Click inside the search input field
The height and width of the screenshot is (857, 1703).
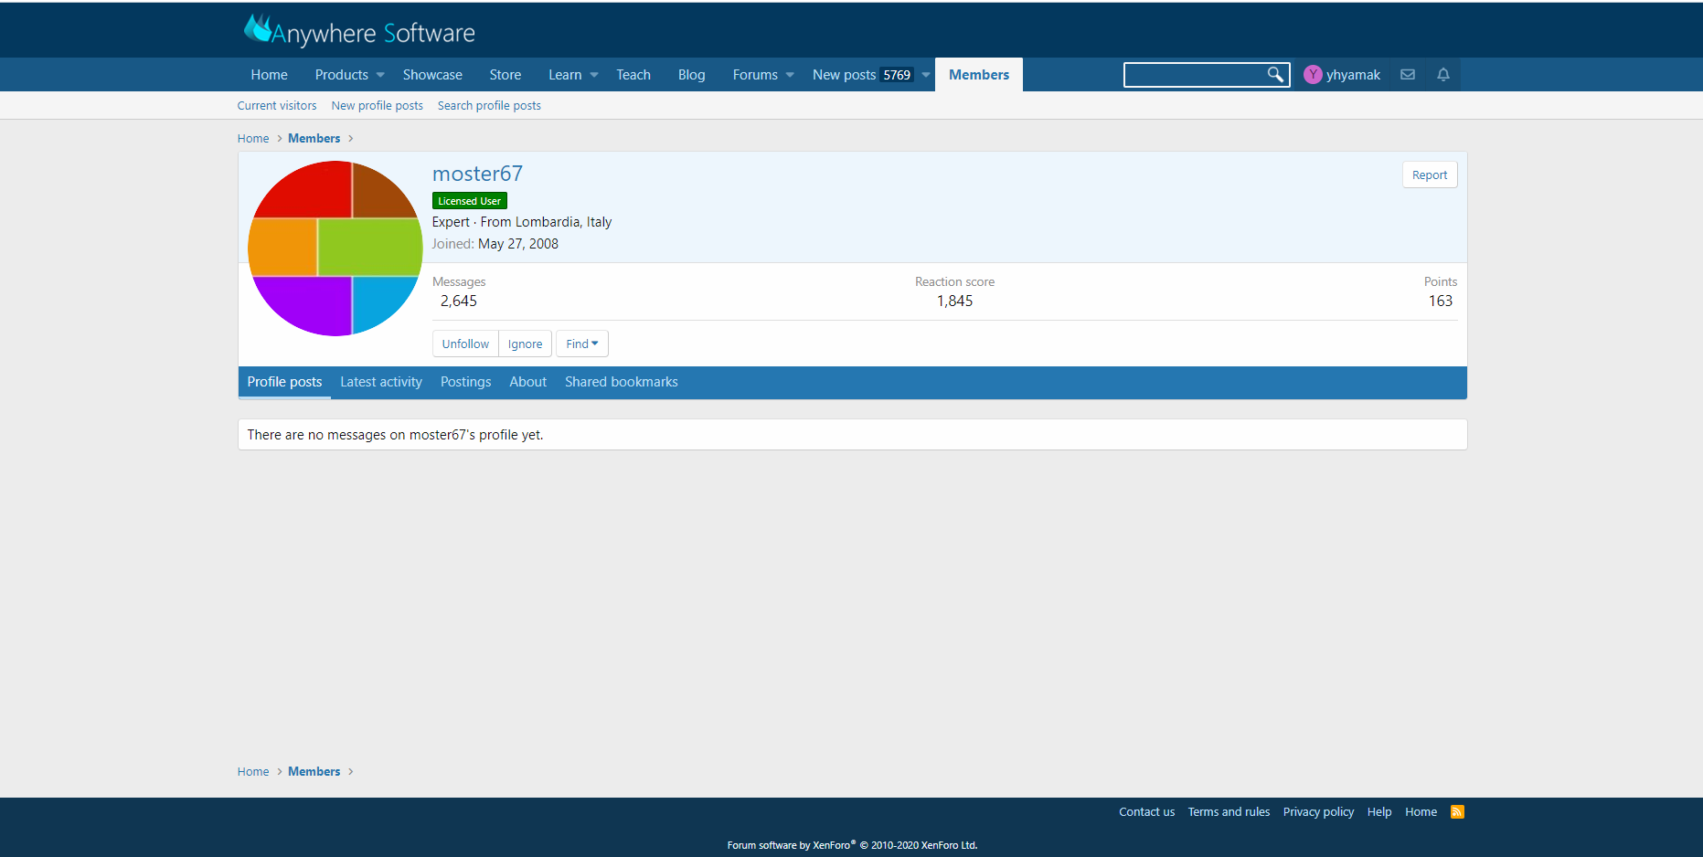click(x=1195, y=75)
